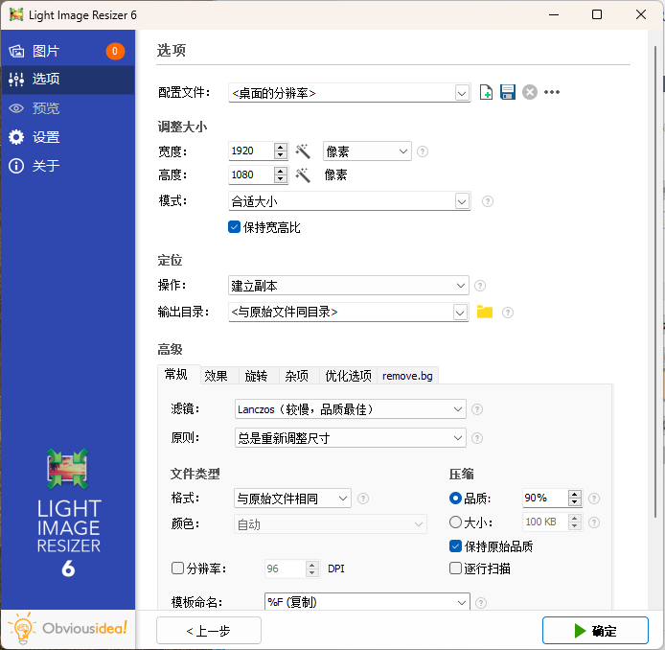The image size is (665, 650).
Task: Click the 确定 button
Action: pos(594,631)
